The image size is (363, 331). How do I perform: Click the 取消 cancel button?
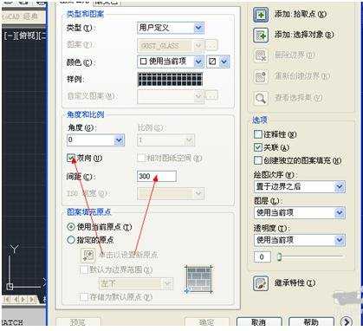tap(259, 322)
